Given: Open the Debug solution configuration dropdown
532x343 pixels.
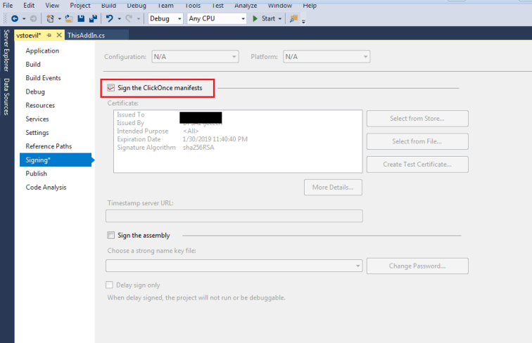Looking at the screenshot, I should [165, 19].
